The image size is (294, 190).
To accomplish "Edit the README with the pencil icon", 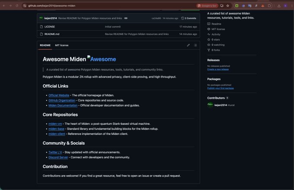I will (188, 45).
